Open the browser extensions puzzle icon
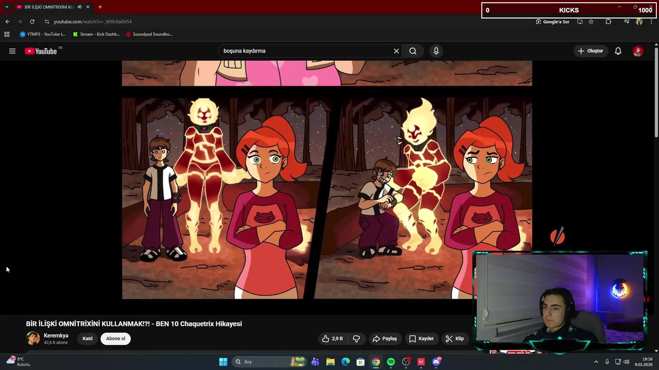The width and height of the screenshot is (659, 370). pyautogui.click(x=608, y=22)
